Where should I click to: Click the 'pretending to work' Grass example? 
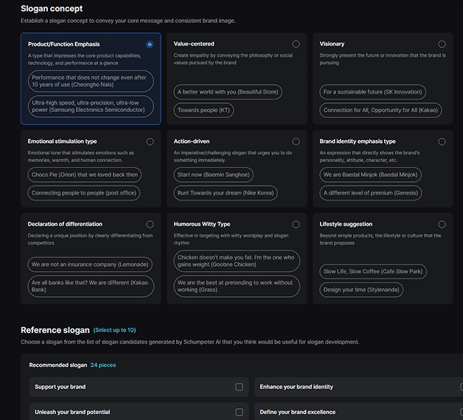click(x=237, y=287)
